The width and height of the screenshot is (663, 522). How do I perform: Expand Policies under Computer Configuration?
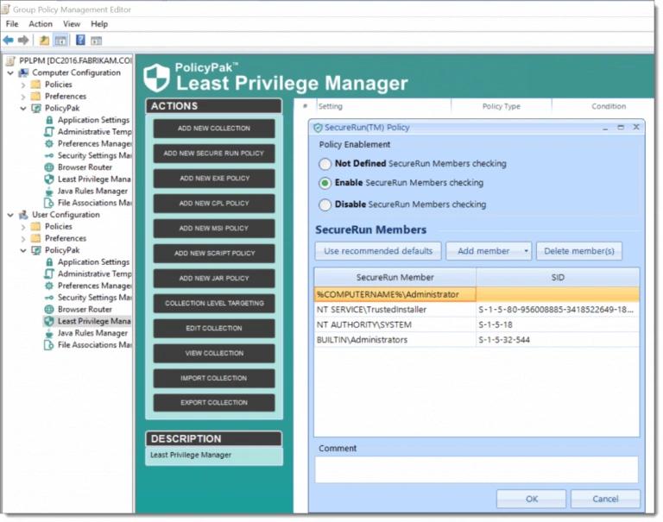pyautogui.click(x=23, y=85)
